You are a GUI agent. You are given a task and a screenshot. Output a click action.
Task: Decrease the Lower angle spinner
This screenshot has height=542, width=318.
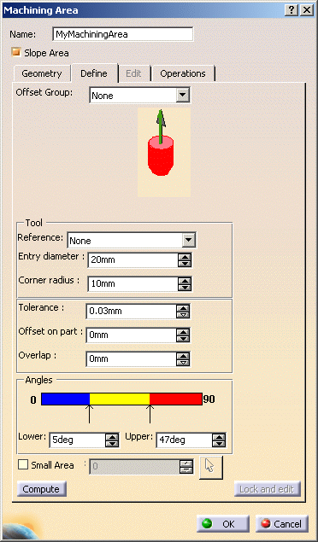[112, 443]
